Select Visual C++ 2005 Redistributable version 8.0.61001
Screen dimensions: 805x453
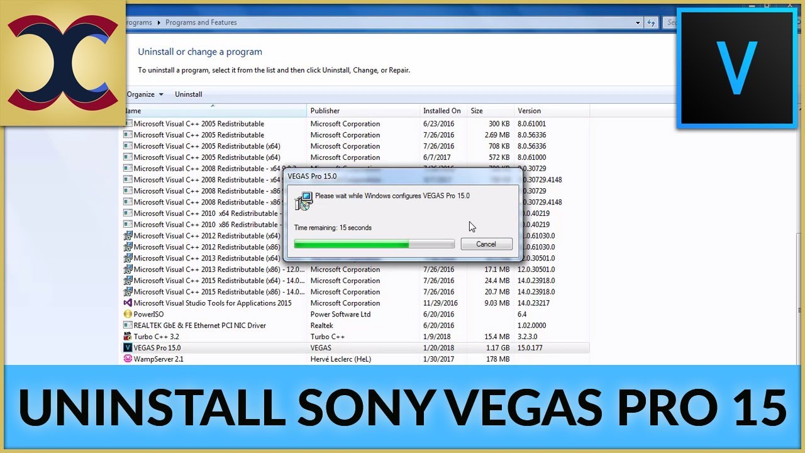357,124
